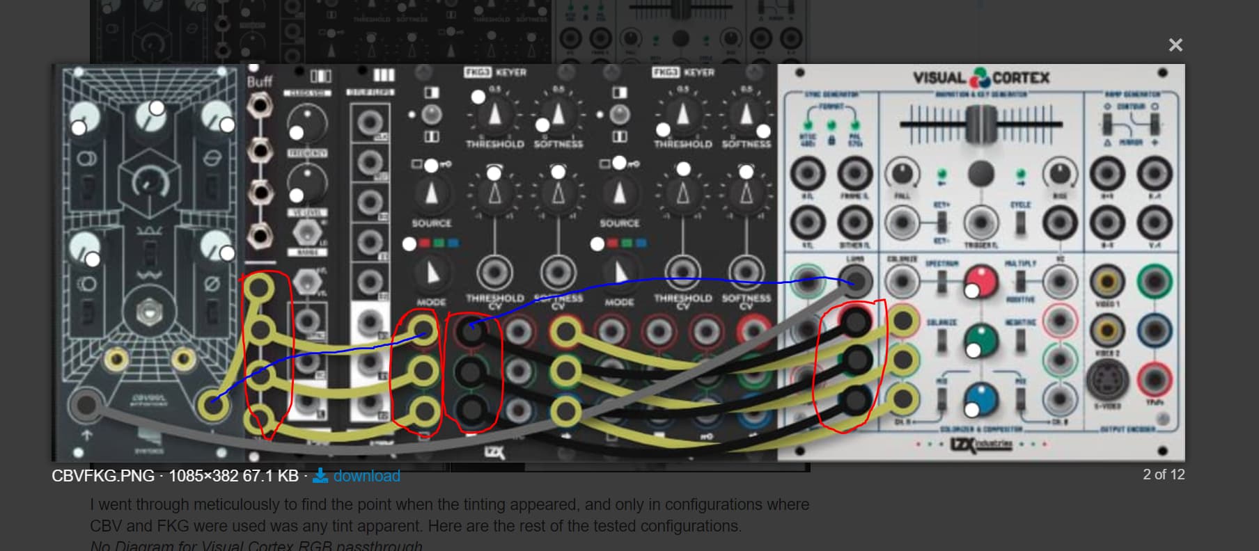Flip the Cycle switch on Visual Cortex

(x=1020, y=223)
